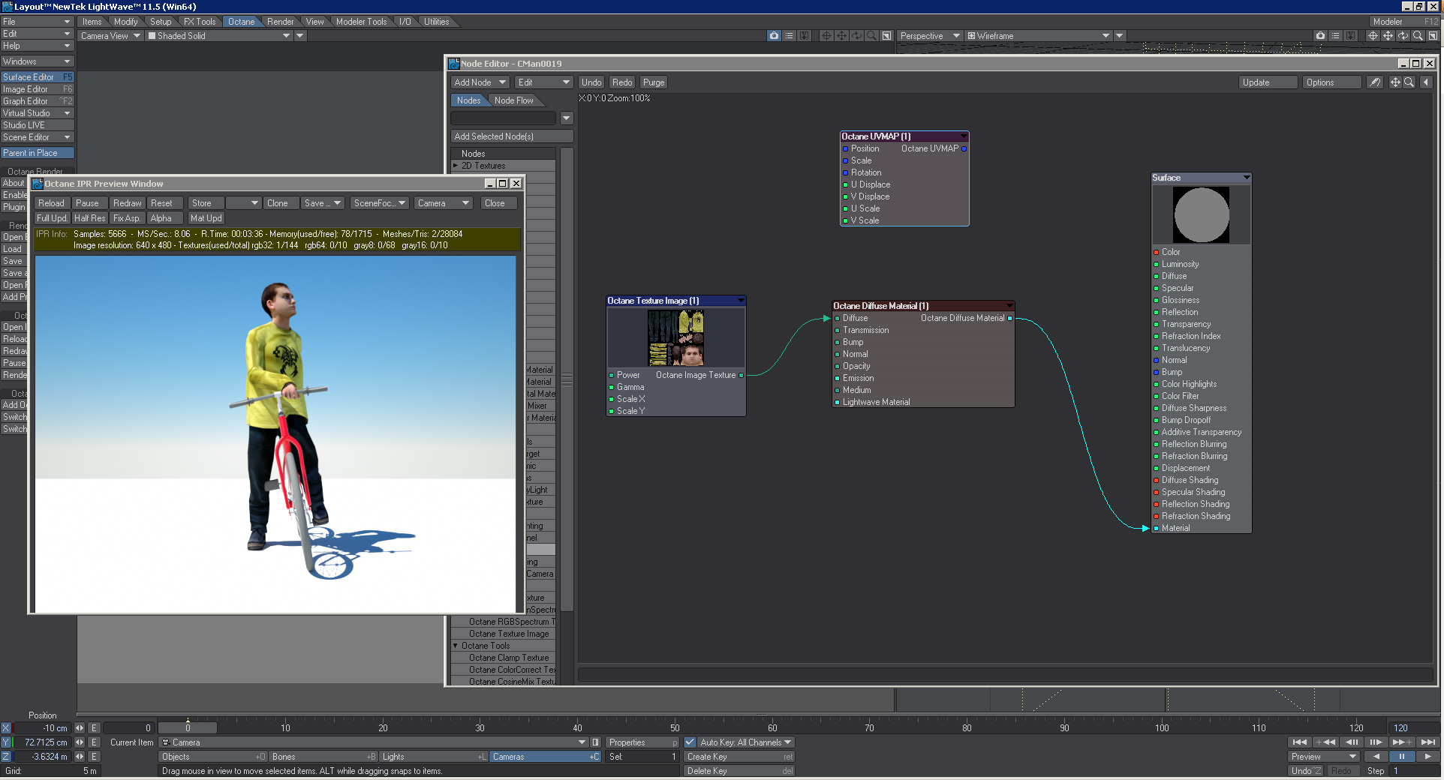Image resolution: width=1444 pixels, height=780 pixels.
Task: Click the Step value input field
Action: [x=1415, y=771]
